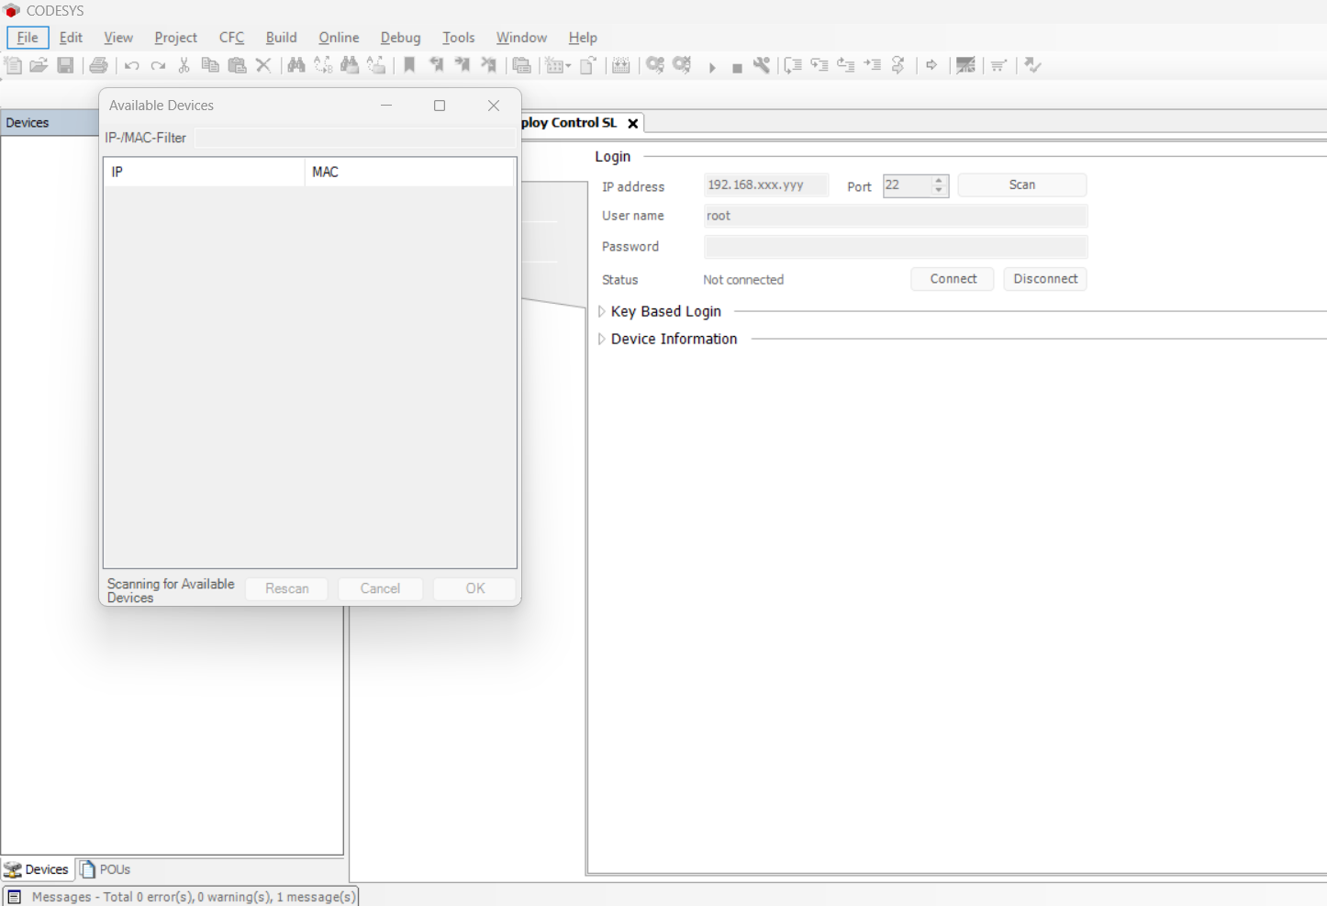
Task: Click the wrench tools icon
Action: [762, 65]
